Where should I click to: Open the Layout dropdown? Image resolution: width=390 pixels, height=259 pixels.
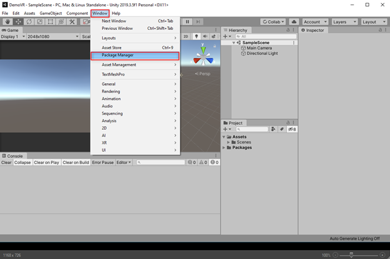pyautogui.click(x=374, y=22)
